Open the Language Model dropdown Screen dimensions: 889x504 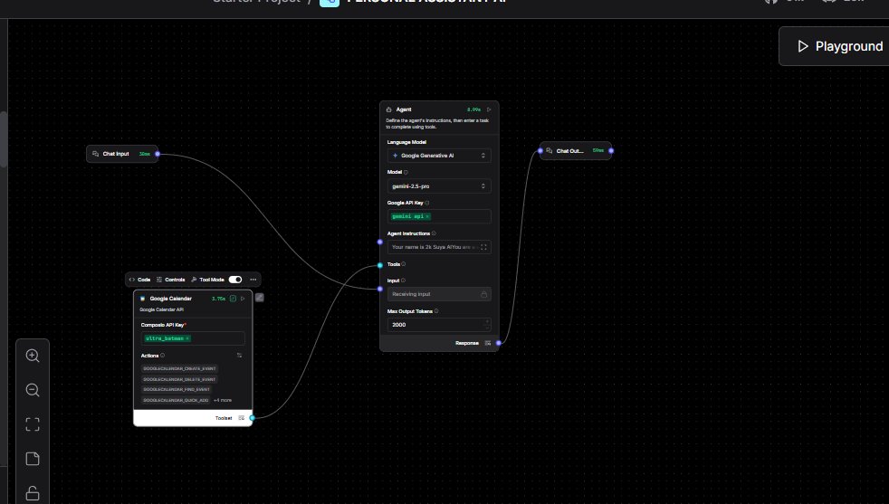coord(439,156)
